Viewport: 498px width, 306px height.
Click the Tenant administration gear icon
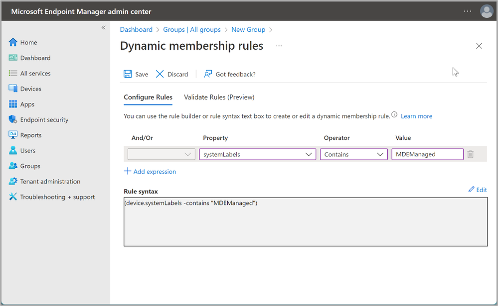point(13,182)
